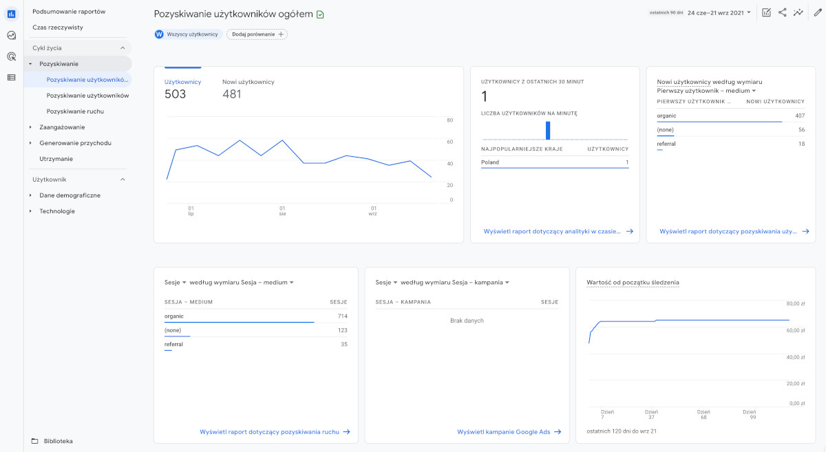Collapse the Cykl życia section
The height and width of the screenshot is (452, 826).
[123, 48]
